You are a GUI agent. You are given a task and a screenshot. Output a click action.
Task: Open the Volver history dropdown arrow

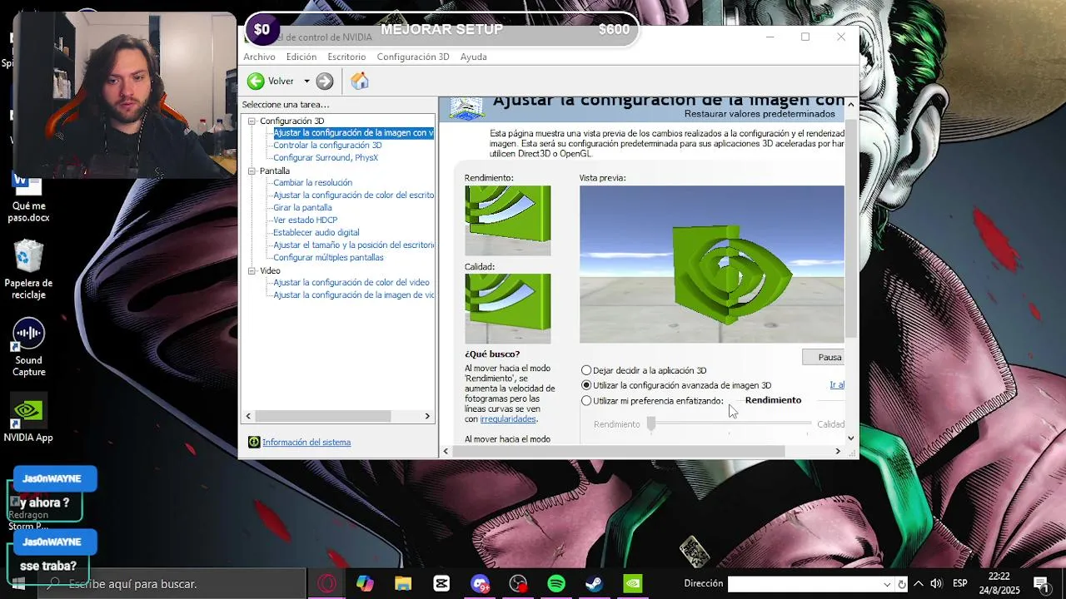click(x=306, y=81)
